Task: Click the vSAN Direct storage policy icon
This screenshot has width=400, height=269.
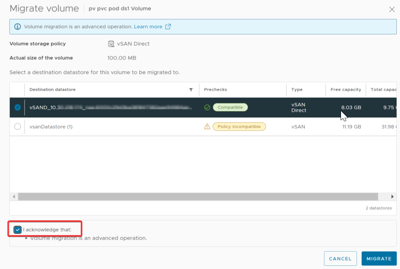Action: click(111, 44)
